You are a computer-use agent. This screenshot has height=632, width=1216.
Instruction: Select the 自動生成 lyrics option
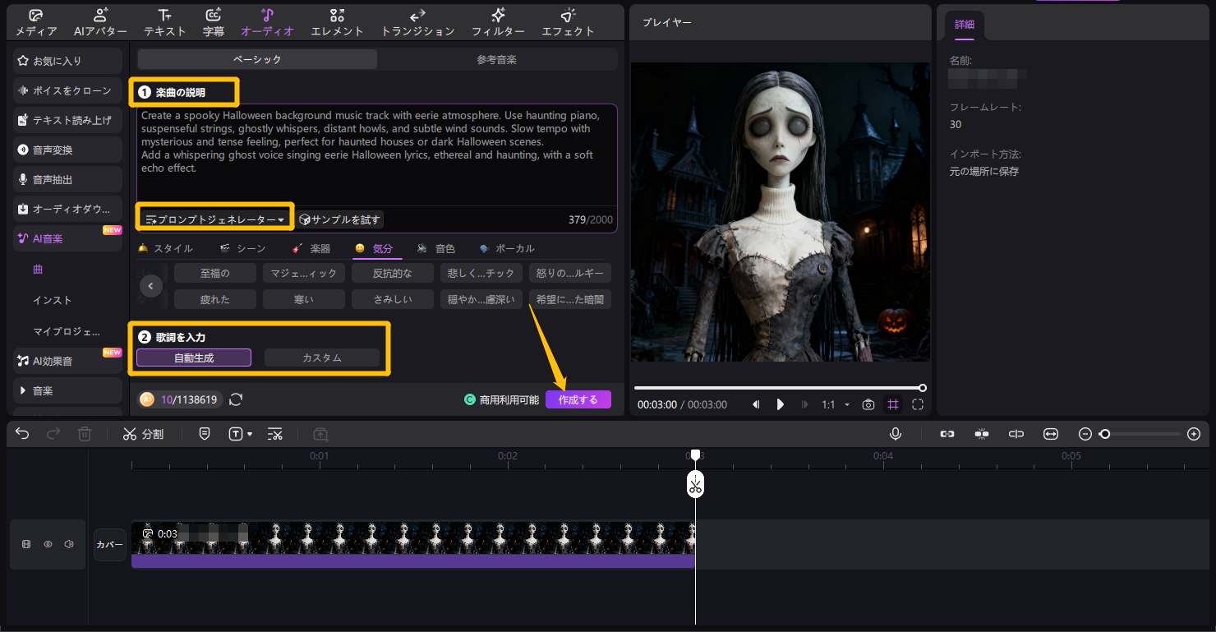point(194,358)
